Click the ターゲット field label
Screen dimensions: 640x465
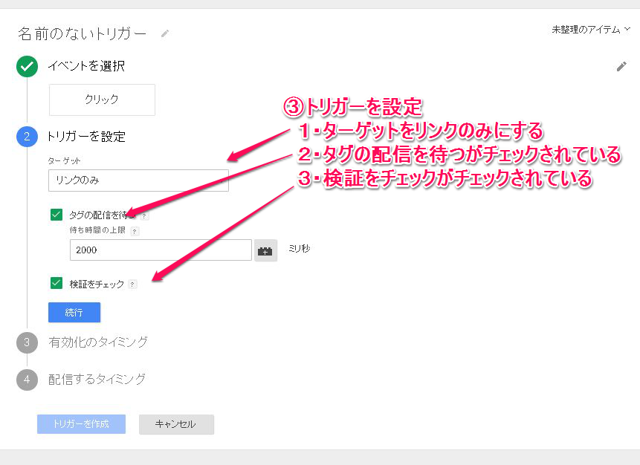point(64,160)
